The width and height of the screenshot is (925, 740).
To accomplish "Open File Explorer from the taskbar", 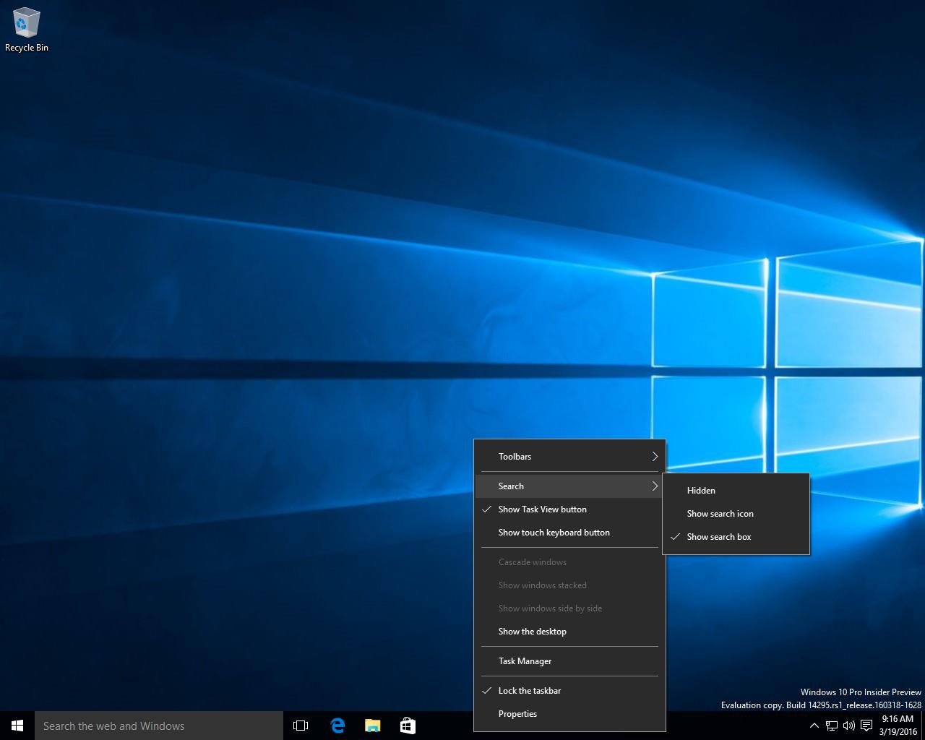I will pyautogui.click(x=372, y=726).
